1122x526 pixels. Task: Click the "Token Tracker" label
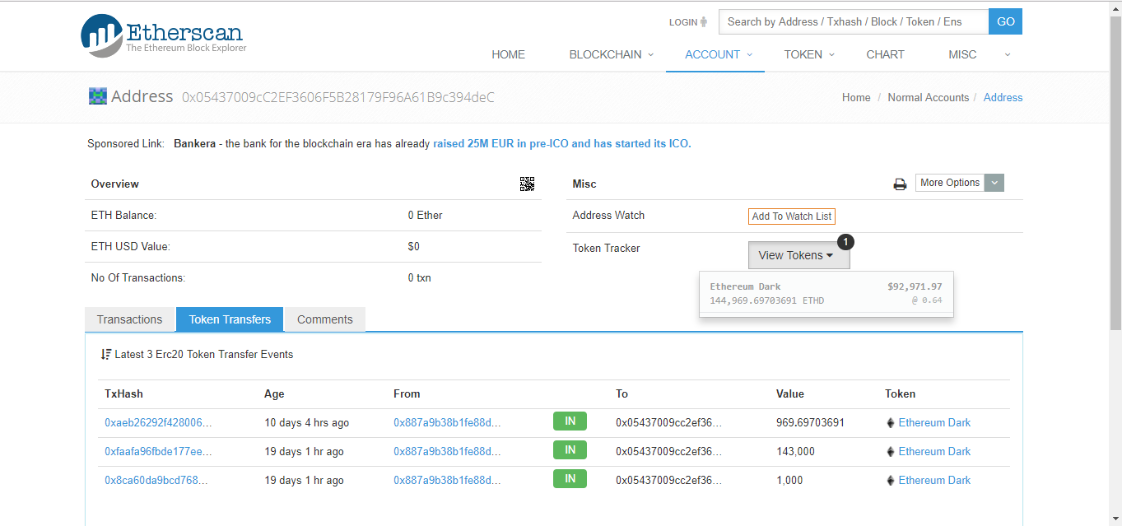[606, 249]
